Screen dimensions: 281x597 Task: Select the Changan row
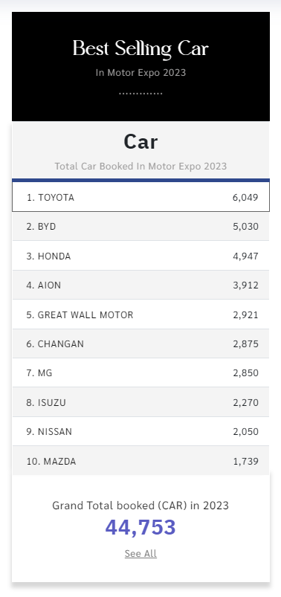140,343
